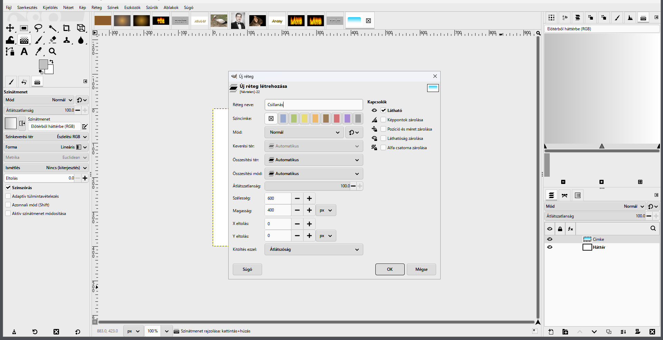Select the Paths tool
This screenshot has height=340, width=663.
pyautogui.click(x=10, y=52)
